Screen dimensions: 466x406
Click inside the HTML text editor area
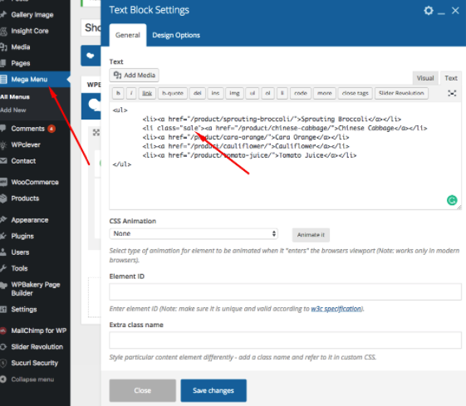point(285,156)
